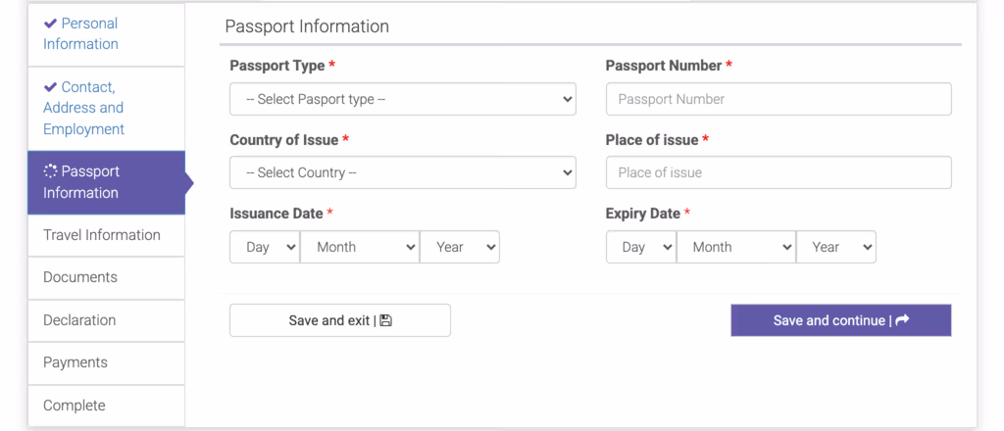Image resolution: width=1004 pixels, height=431 pixels.
Task: Open the Declaration step
Action: 106,320
